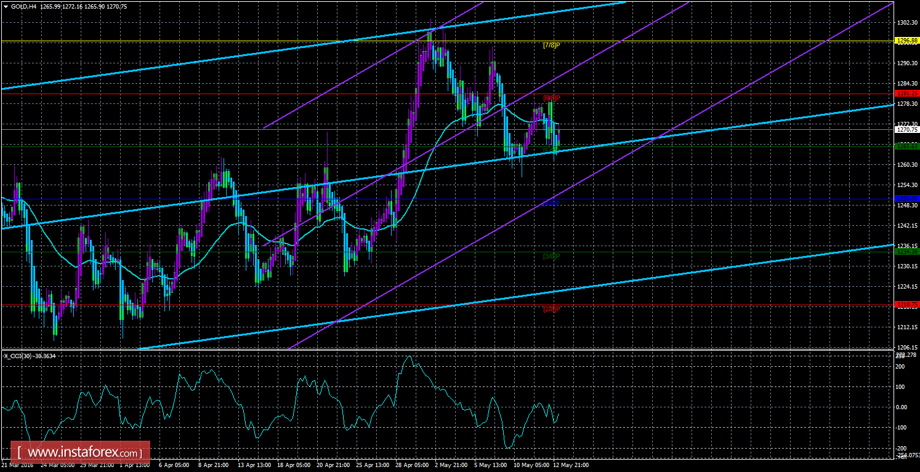Select the yellow [7/8]P level label
This screenshot has width=920, height=472.
[x=551, y=45]
